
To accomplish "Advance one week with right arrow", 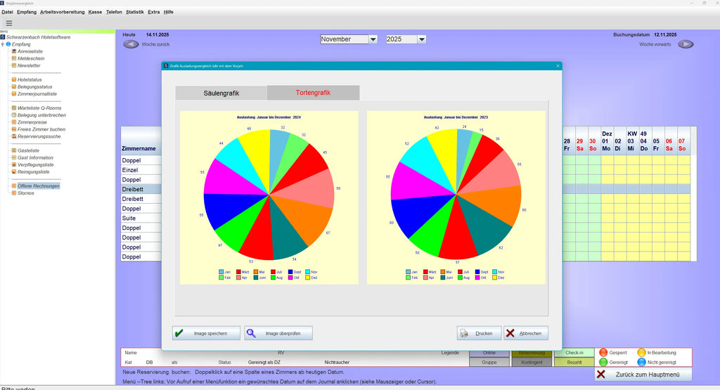I will [x=686, y=44].
